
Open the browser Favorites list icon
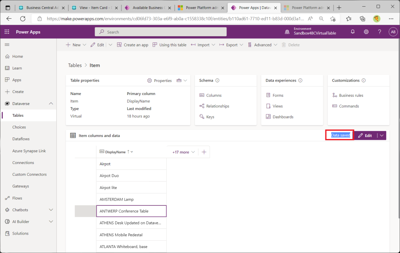click(x=349, y=19)
